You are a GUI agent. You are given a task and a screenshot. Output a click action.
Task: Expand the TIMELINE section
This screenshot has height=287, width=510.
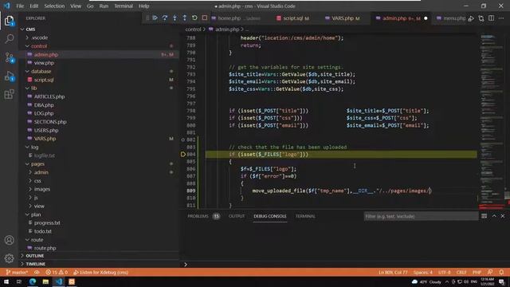(34, 264)
